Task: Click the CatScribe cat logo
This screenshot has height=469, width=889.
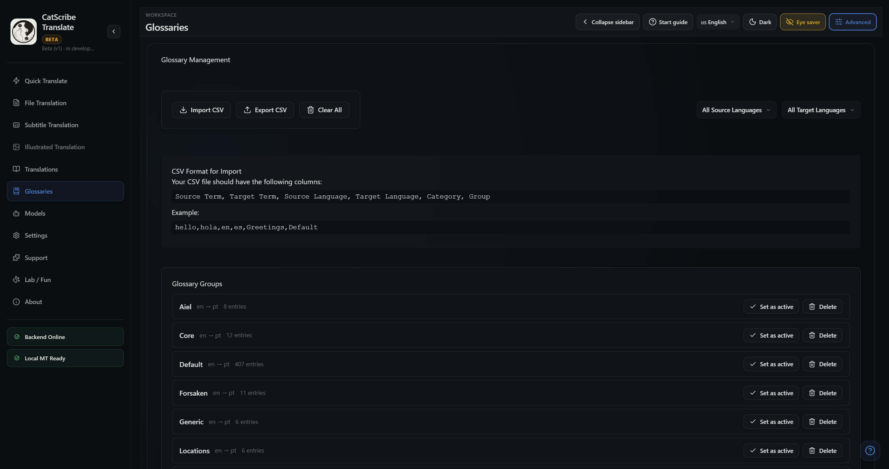Action: click(x=23, y=31)
